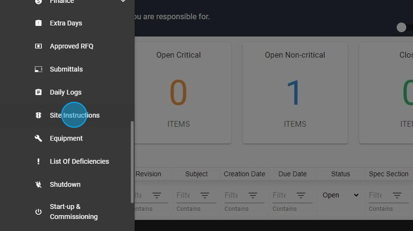The height and width of the screenshot is (231, 413).
Task: Select Site Instructions in sidebar
Action: [x=74, y=115]
